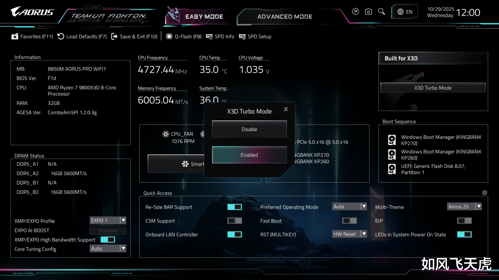Open the Multi-Theme dropdown

464,207
